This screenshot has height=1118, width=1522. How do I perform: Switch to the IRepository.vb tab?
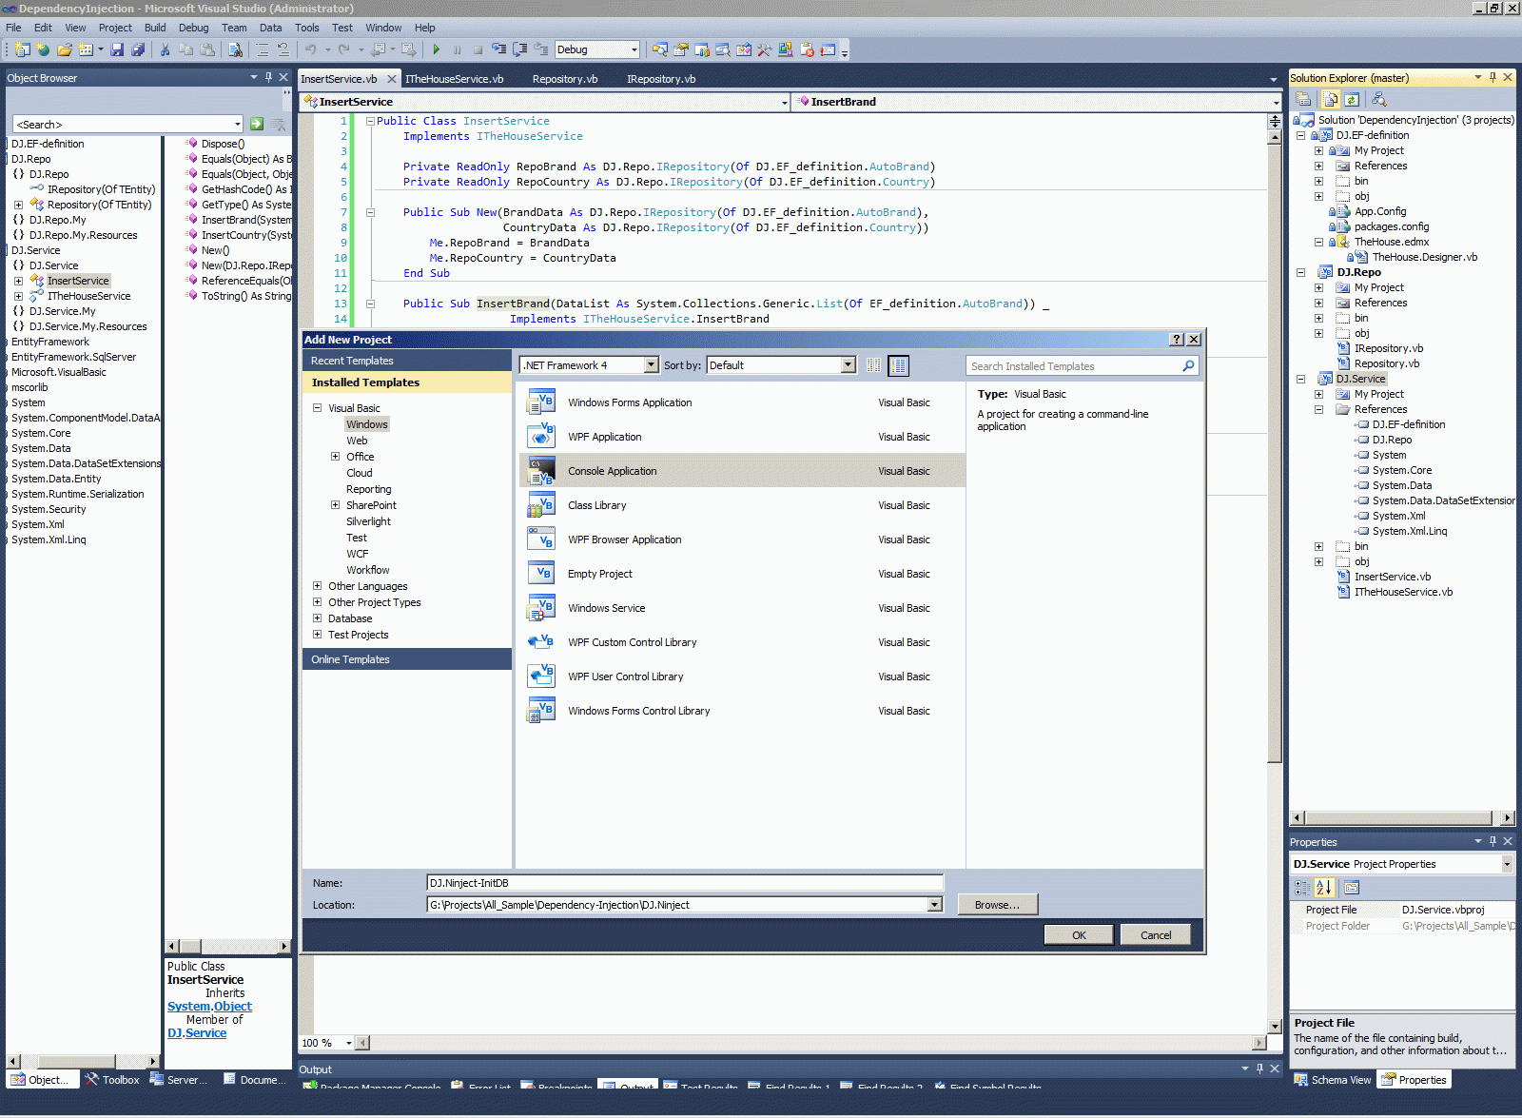coord(661,79)
